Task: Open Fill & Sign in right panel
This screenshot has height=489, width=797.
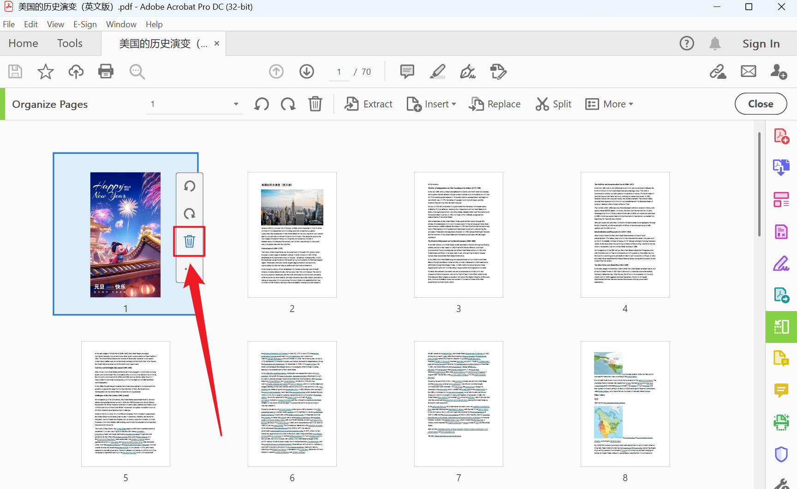Action: (x=781, y=263)
